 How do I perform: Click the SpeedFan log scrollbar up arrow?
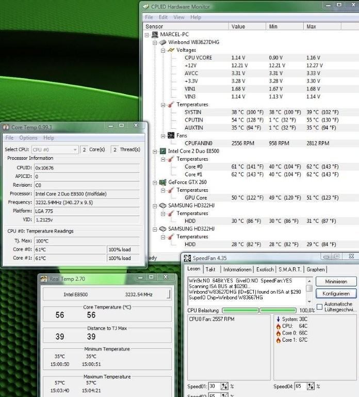pos(309,281)
